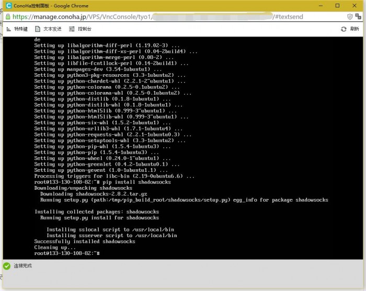Click the shield icon in address bar

(x=350, y=17)
